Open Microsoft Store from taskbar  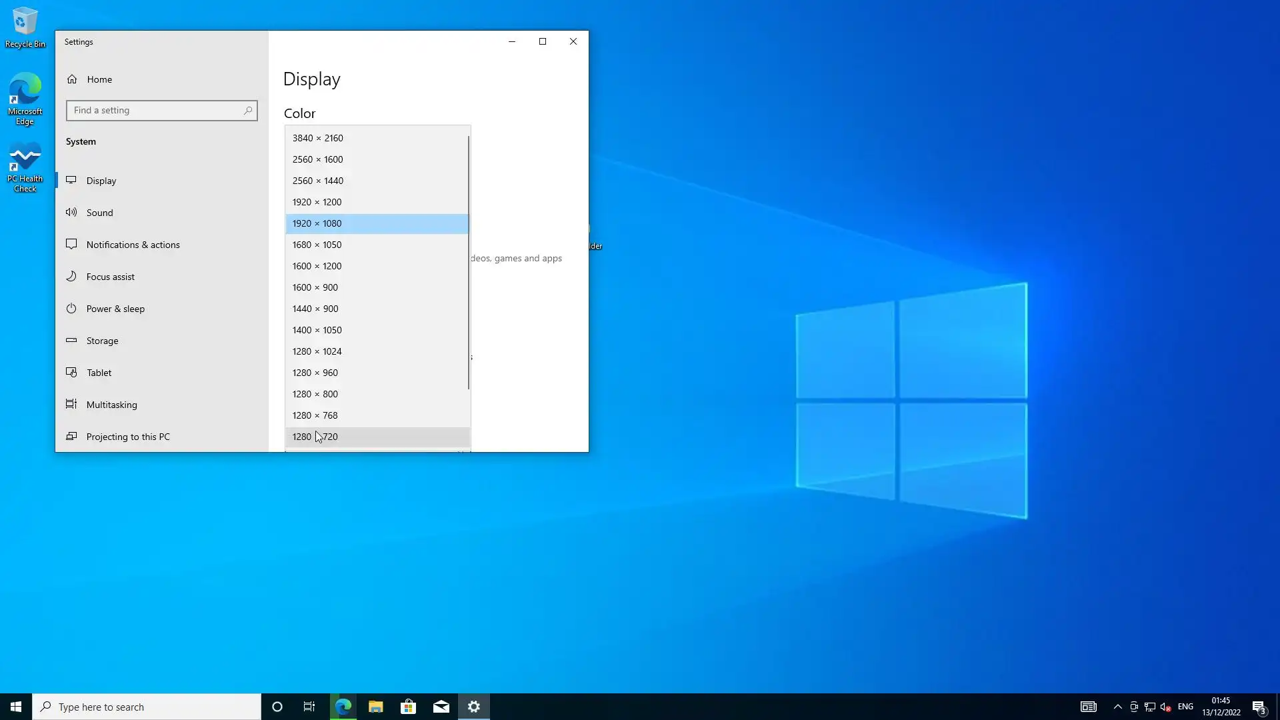[408, 707]
